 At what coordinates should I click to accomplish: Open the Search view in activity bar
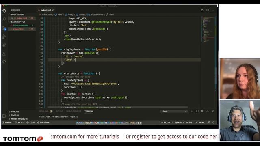(4, 19)
